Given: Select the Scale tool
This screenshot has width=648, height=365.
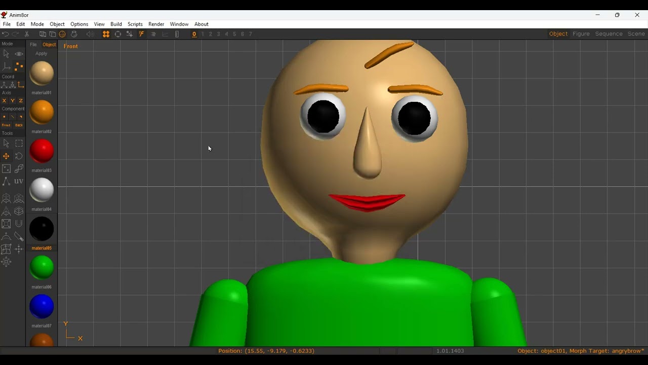Looking at the screenshot, I should pos(6,169).
